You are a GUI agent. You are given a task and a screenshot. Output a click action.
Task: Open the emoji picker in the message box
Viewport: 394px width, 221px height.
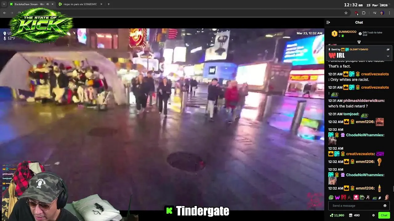(x=385, y=206)
